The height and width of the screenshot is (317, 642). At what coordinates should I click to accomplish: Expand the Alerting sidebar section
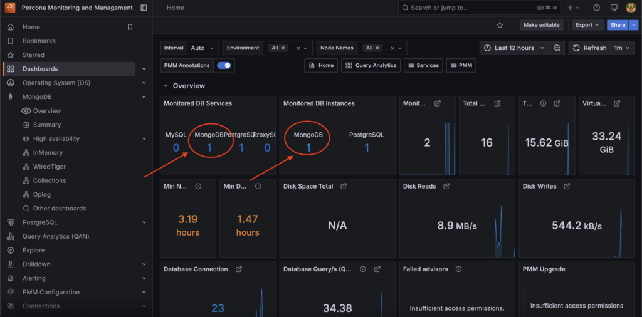pos(144,278)
